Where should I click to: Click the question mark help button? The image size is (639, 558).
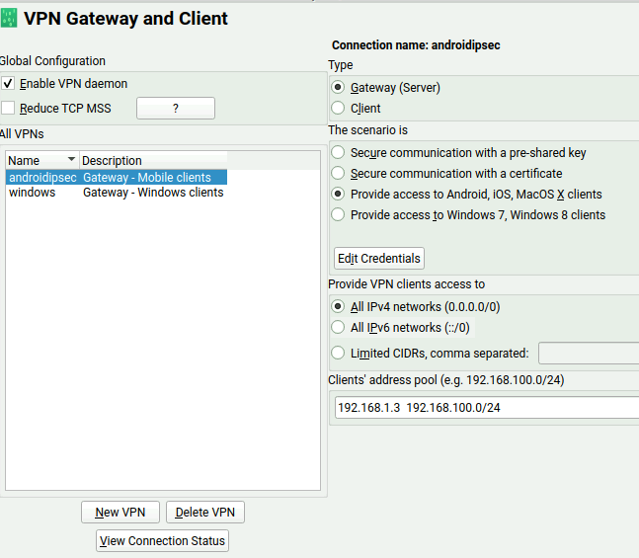175,109
